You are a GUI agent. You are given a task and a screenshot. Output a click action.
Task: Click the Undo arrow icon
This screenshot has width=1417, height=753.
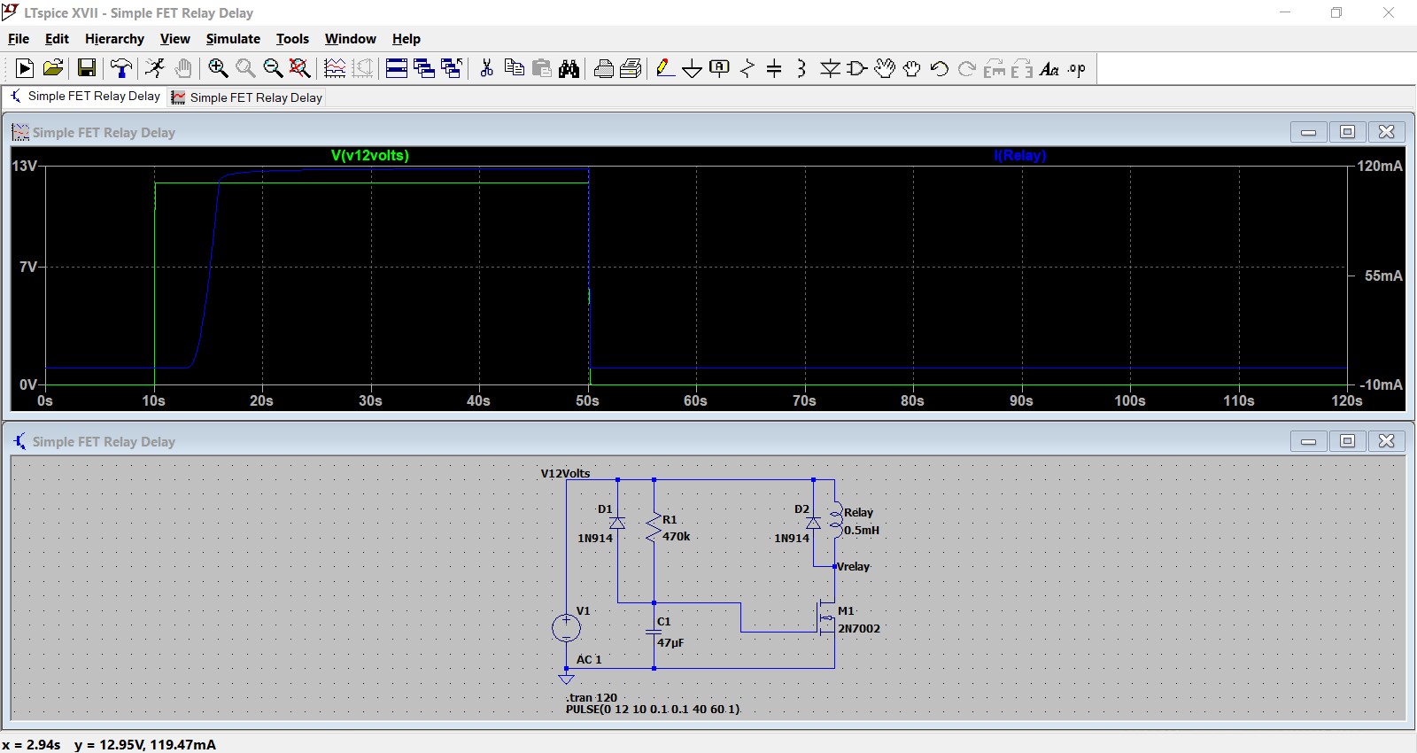point(940,68)
